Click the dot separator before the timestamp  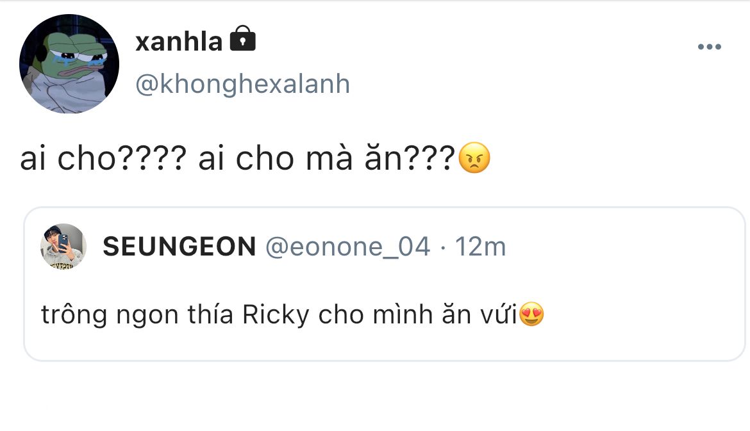click(x=443, y=247)
